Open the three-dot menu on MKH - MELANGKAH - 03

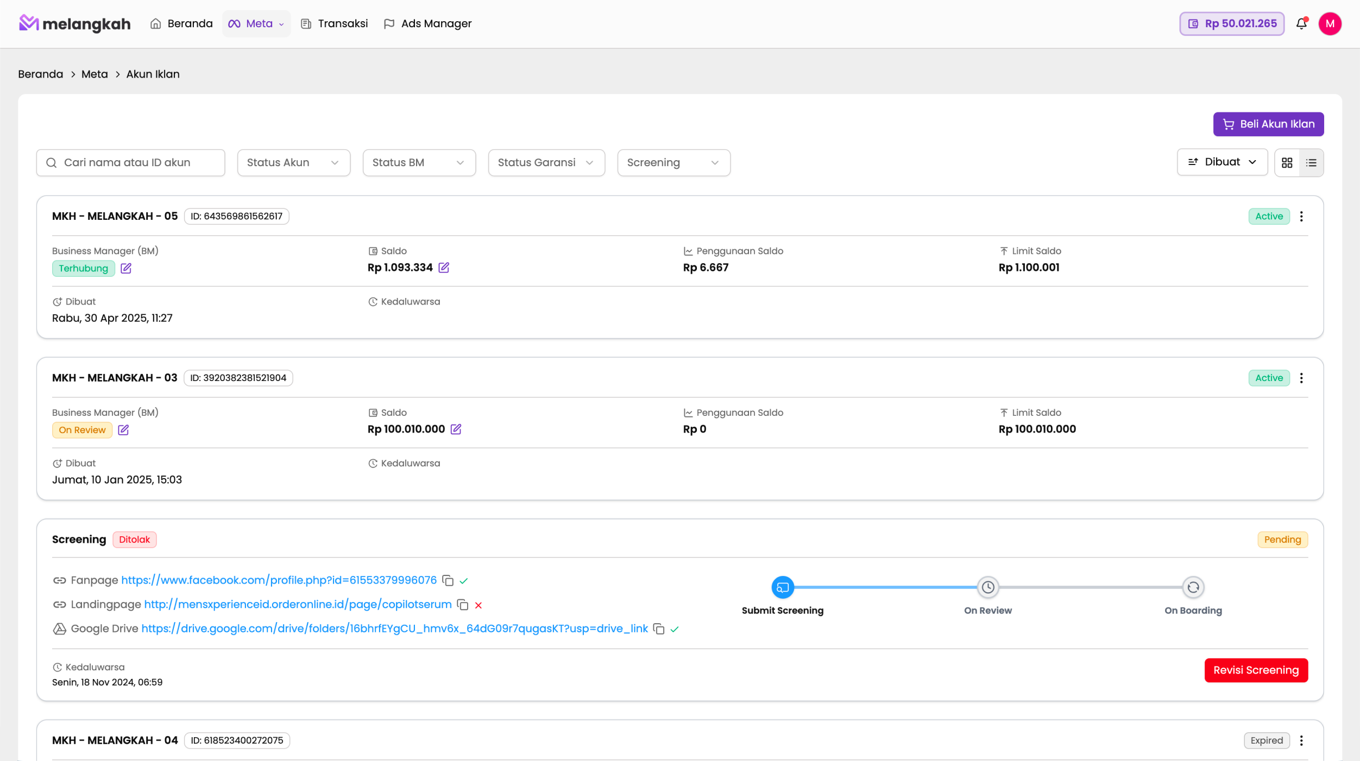(x=1301, y=378)
